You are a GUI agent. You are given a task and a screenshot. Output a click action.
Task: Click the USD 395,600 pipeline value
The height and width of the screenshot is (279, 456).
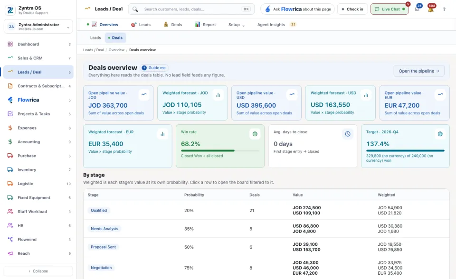click(256, 105)
